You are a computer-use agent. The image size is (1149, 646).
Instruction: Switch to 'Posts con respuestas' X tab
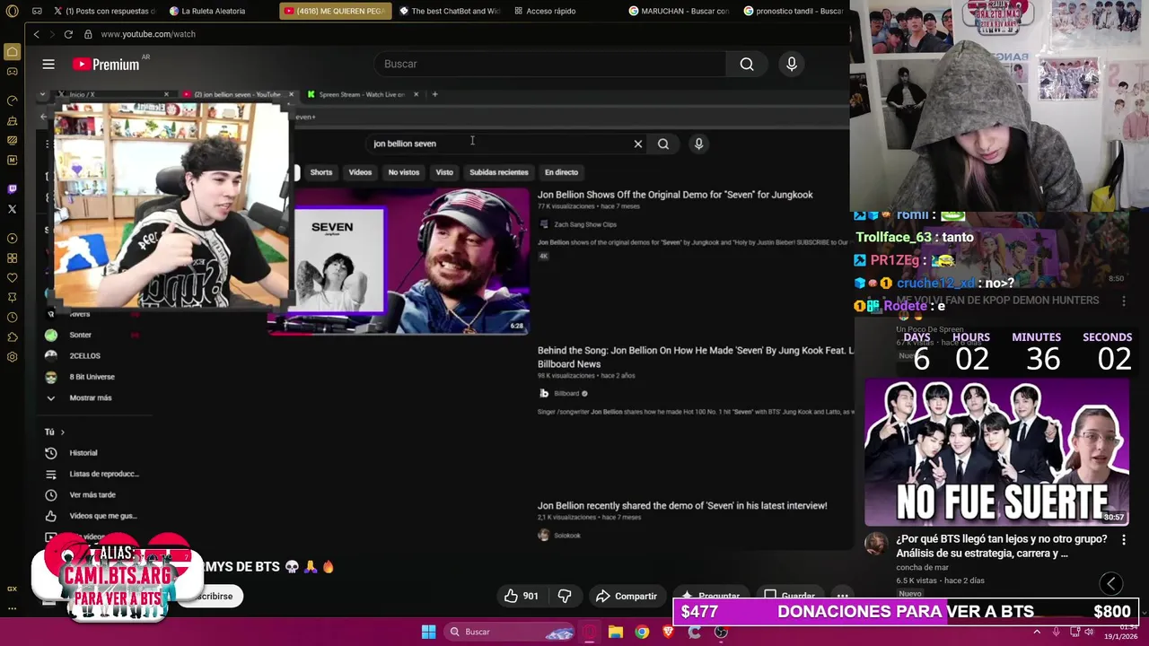[104, 11]
